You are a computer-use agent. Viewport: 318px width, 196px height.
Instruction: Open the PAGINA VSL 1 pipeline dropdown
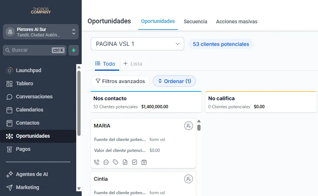click(137, 44)
